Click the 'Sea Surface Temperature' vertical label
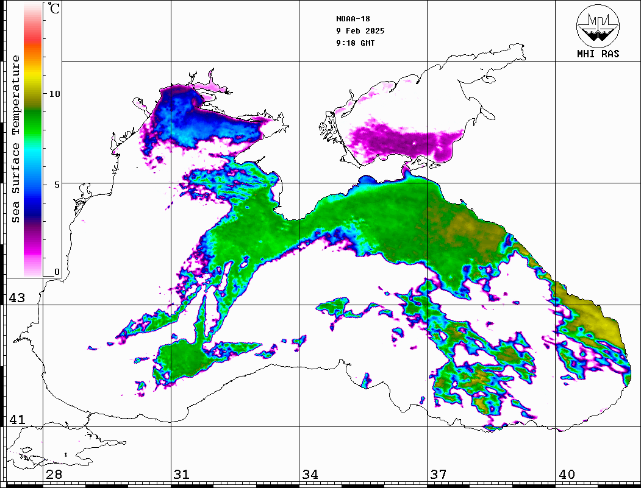 point(15,139)
